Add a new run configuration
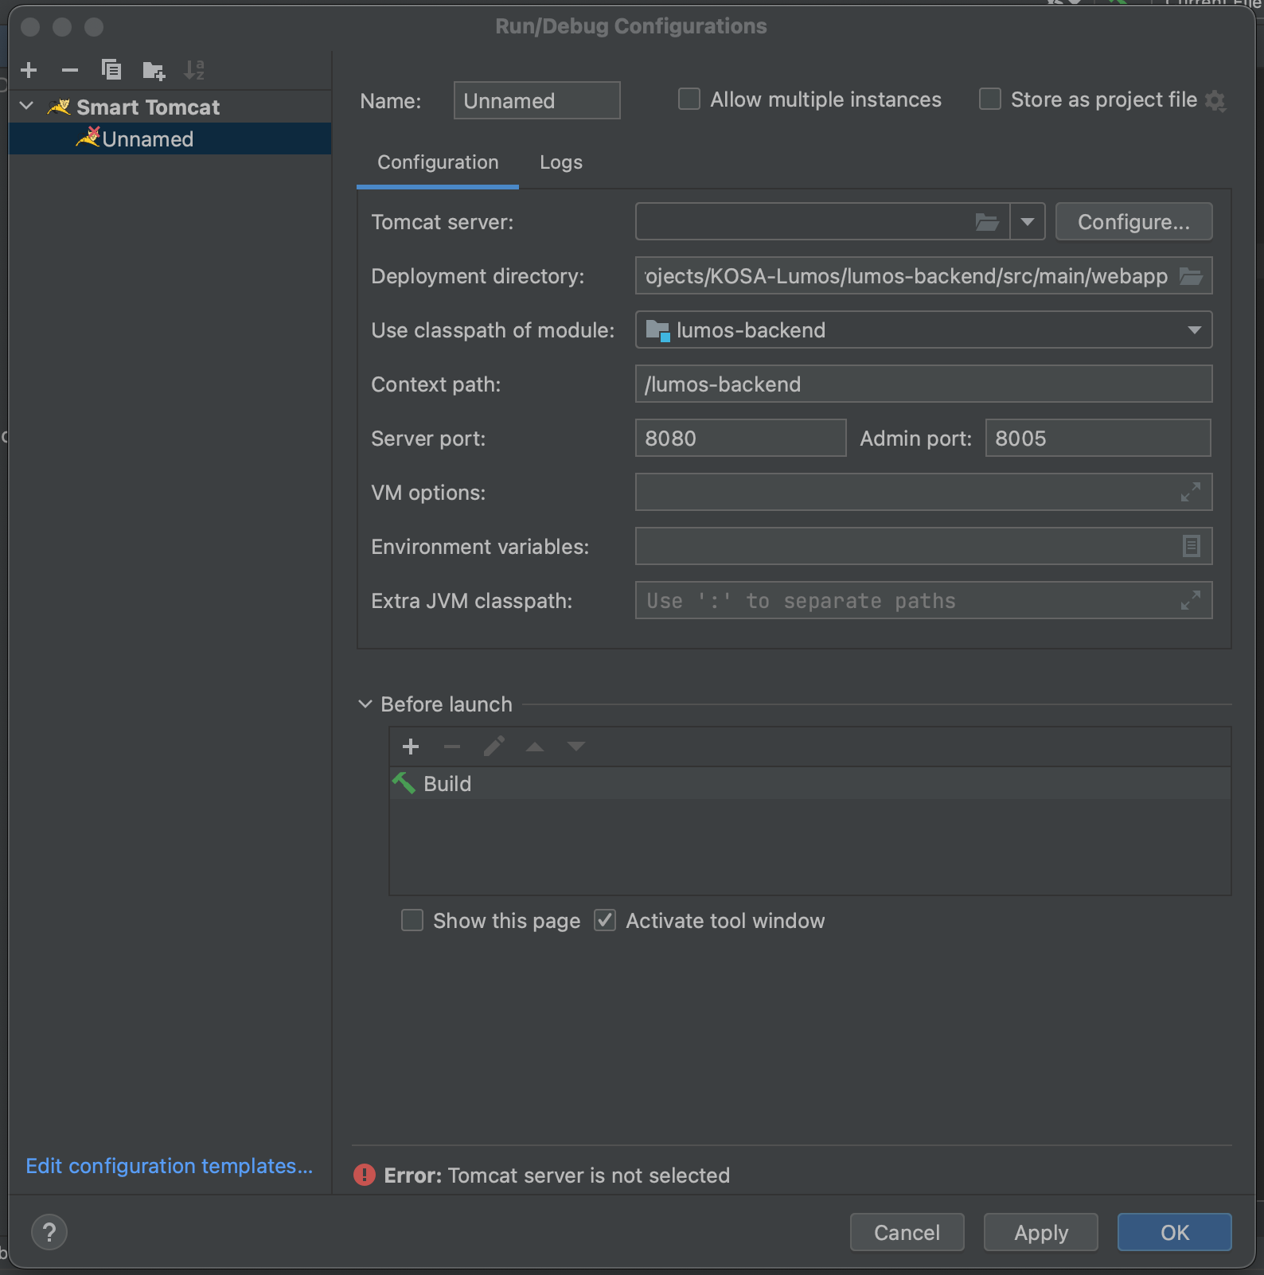1264x1275 pixels. (x=29, y=70)
